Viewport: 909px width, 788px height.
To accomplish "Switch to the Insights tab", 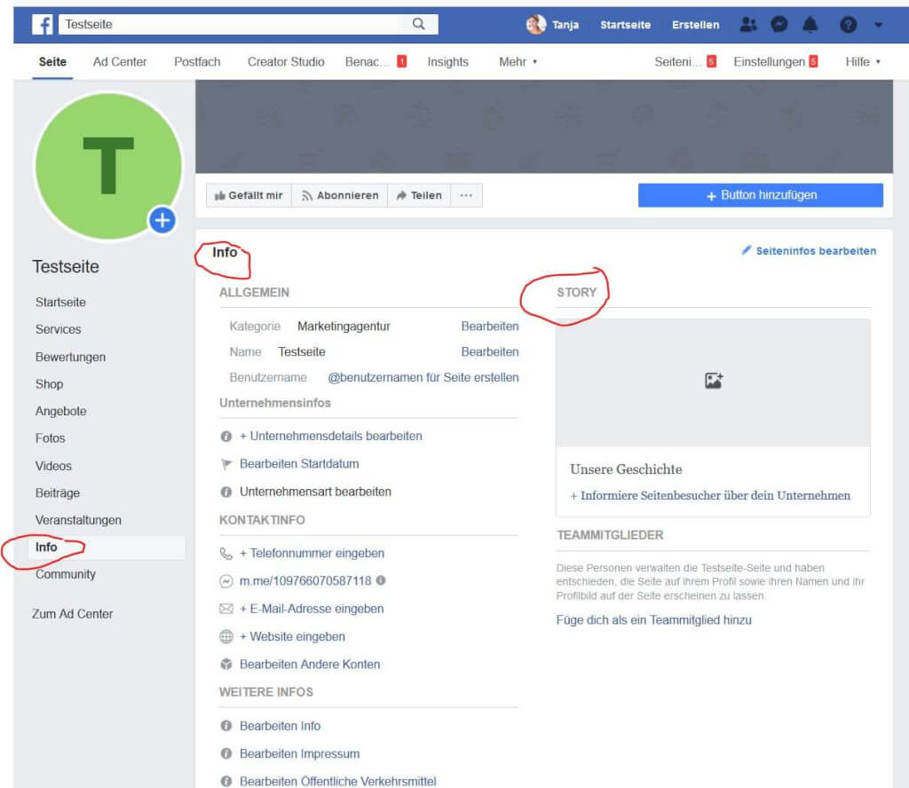I will [447, 62].
